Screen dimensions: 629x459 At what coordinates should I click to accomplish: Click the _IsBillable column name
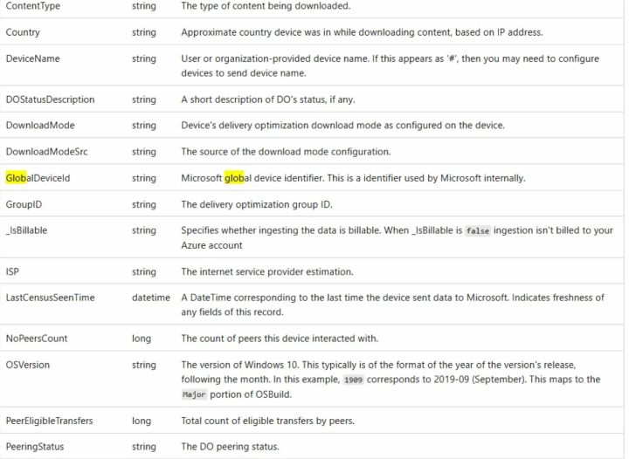26,230
